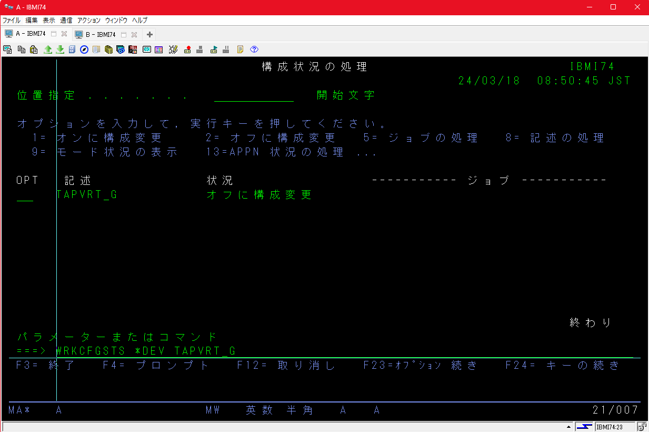Close the B - IBMI74 session tab

(134, 34)
